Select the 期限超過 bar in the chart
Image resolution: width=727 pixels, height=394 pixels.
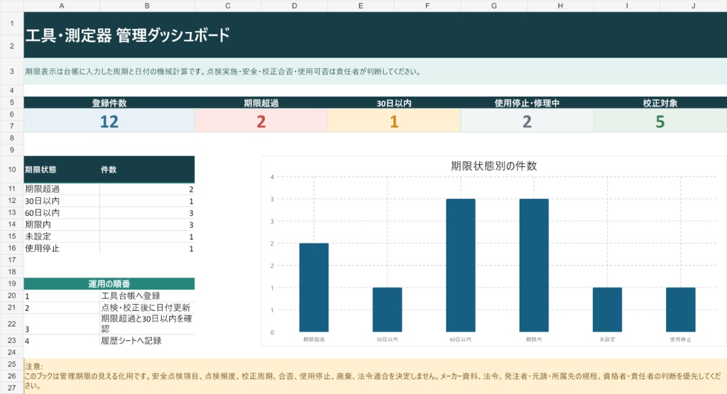314,288
